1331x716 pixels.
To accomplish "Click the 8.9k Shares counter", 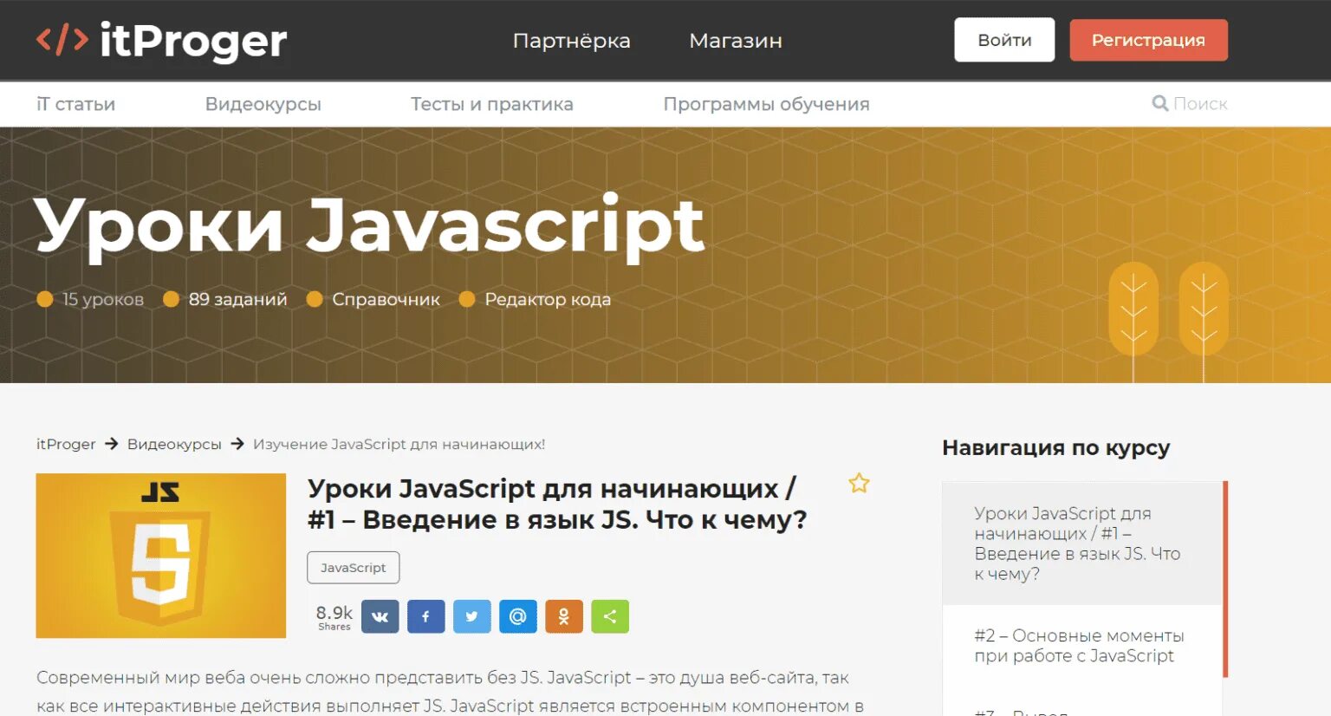I will (334, 617).
